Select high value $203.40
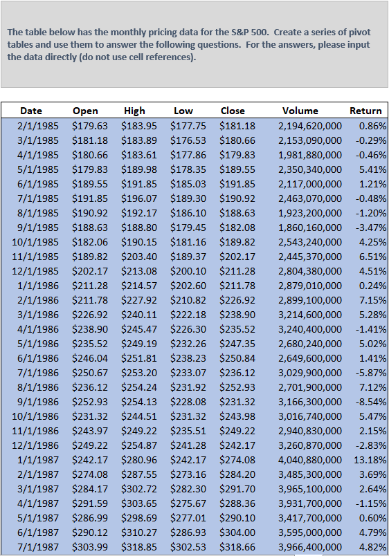 (x=138, y=257)
